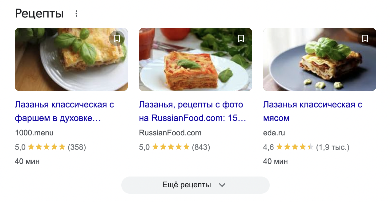Click the RussianFood.com source label
The image size is (391, 202).
pos(170,133)
